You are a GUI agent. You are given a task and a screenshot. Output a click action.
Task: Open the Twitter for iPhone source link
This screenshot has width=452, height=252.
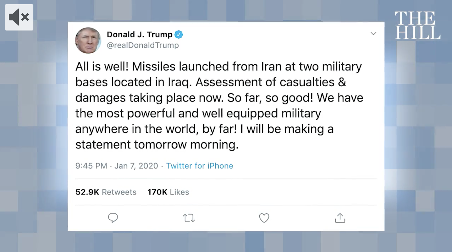199,166
